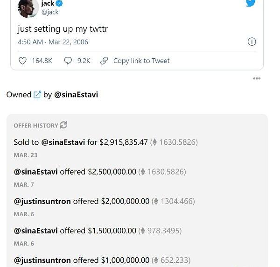Click blue verified badge next to jack
The image size is (280, 267).
pos(59,4)
